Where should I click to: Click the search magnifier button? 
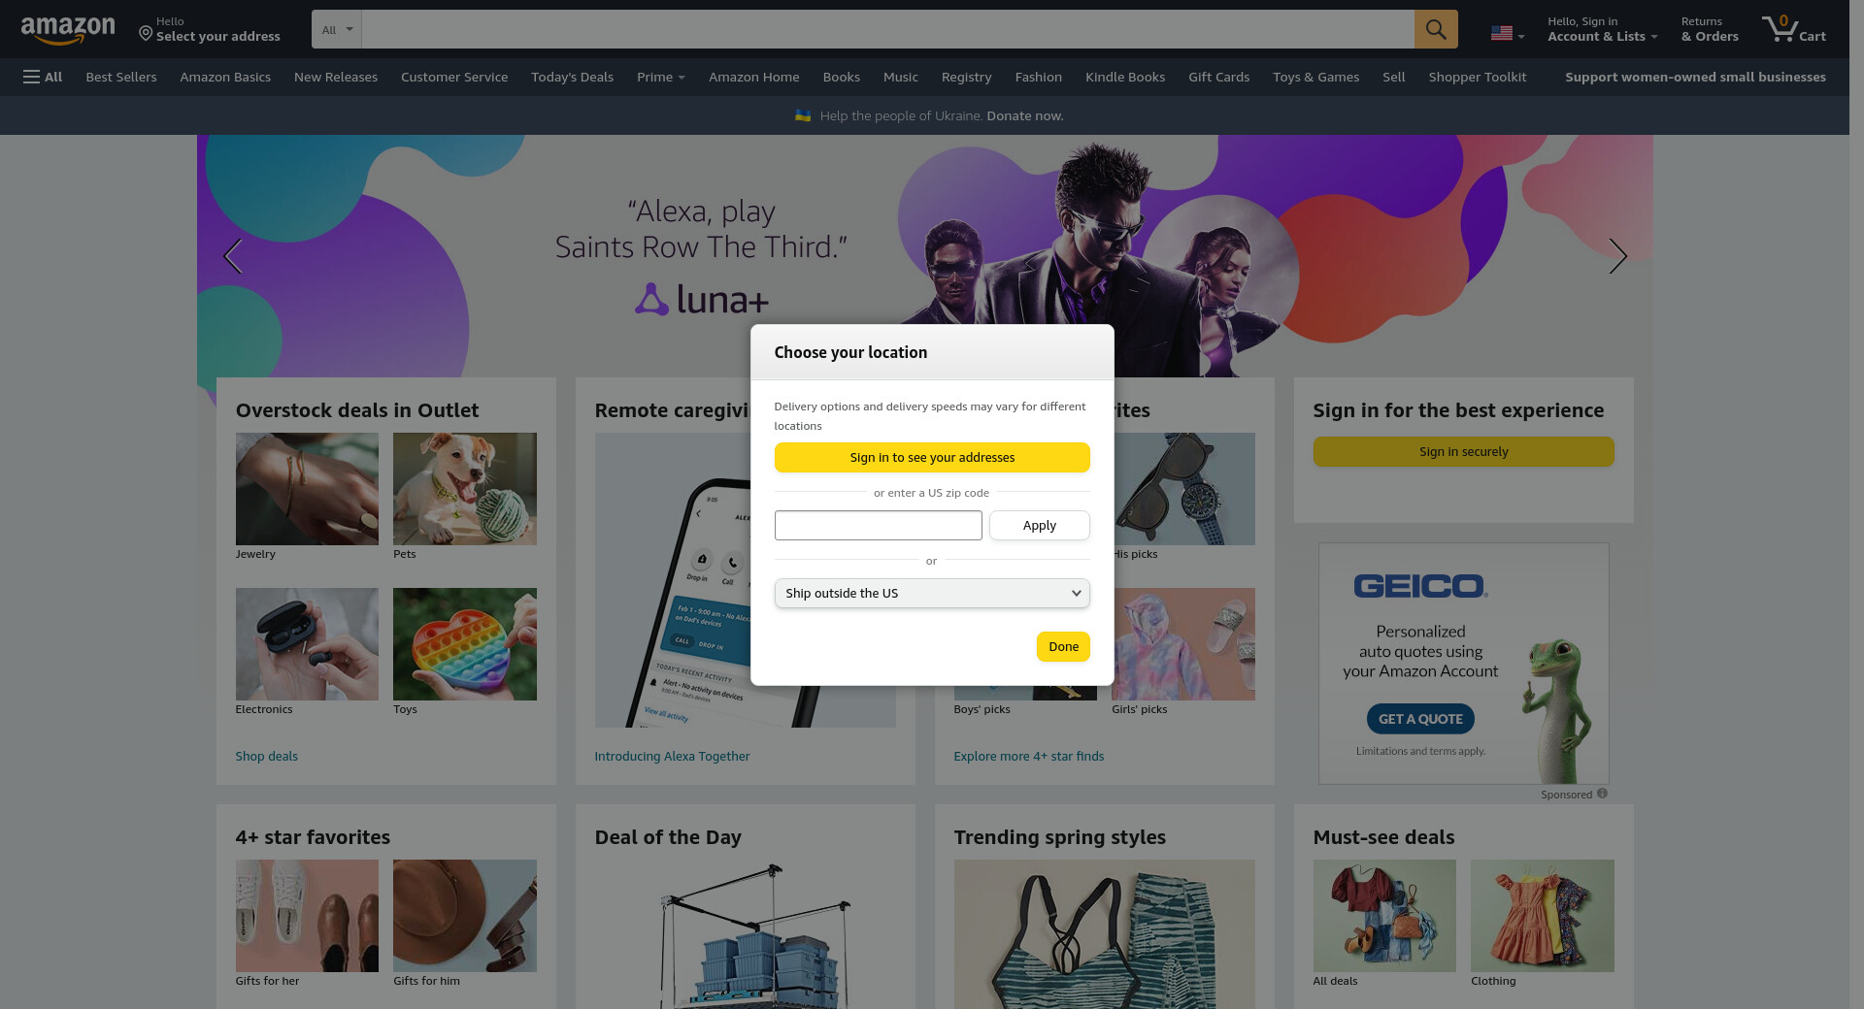pyautogui.click(x=1435, y=29)
